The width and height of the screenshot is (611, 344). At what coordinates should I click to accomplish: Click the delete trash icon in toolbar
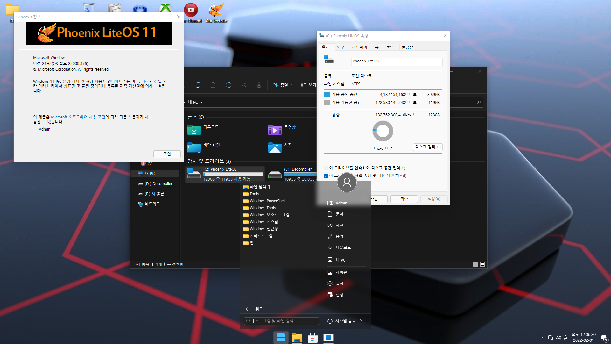pos(259,85)
